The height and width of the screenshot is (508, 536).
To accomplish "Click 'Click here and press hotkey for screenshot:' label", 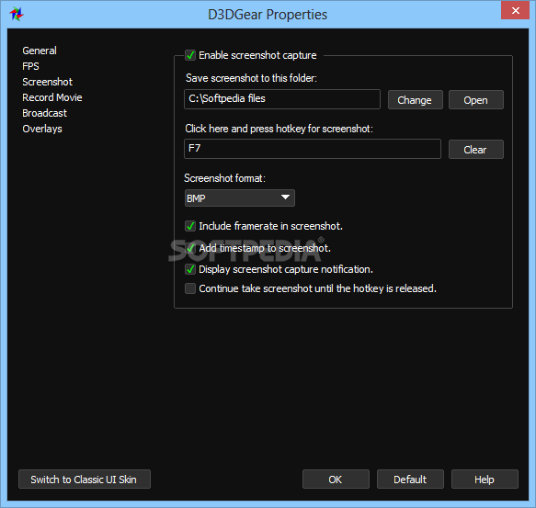I will pyautogui.click(x=279, y=129).
